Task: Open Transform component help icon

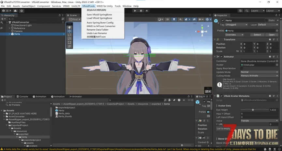Action: click(x=270, y=39)
